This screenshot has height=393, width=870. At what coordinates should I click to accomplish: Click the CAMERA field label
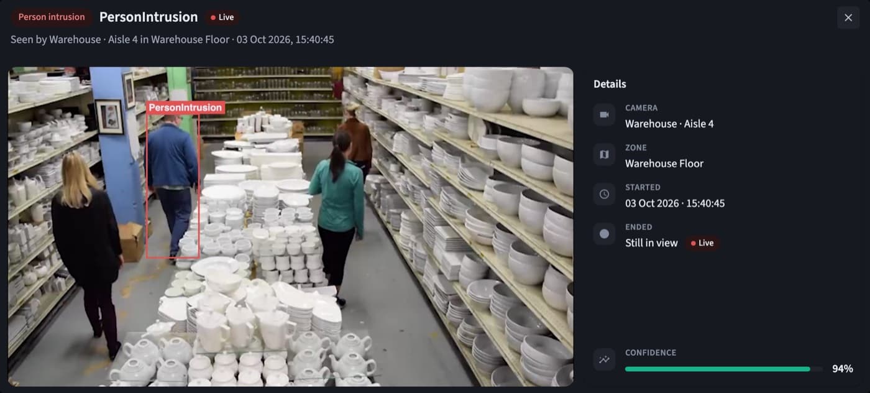pos(641,108)
